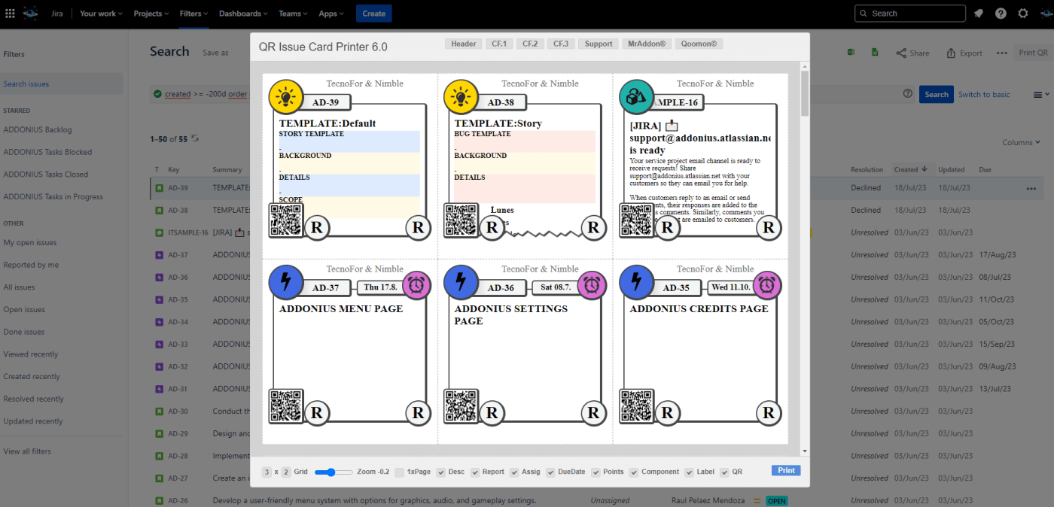
Task: Open the Jira help icon
Action: (1001, 14)
